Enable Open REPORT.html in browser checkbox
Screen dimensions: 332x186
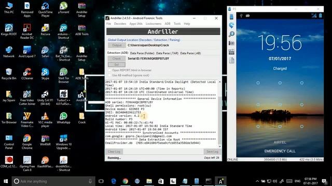109,70
